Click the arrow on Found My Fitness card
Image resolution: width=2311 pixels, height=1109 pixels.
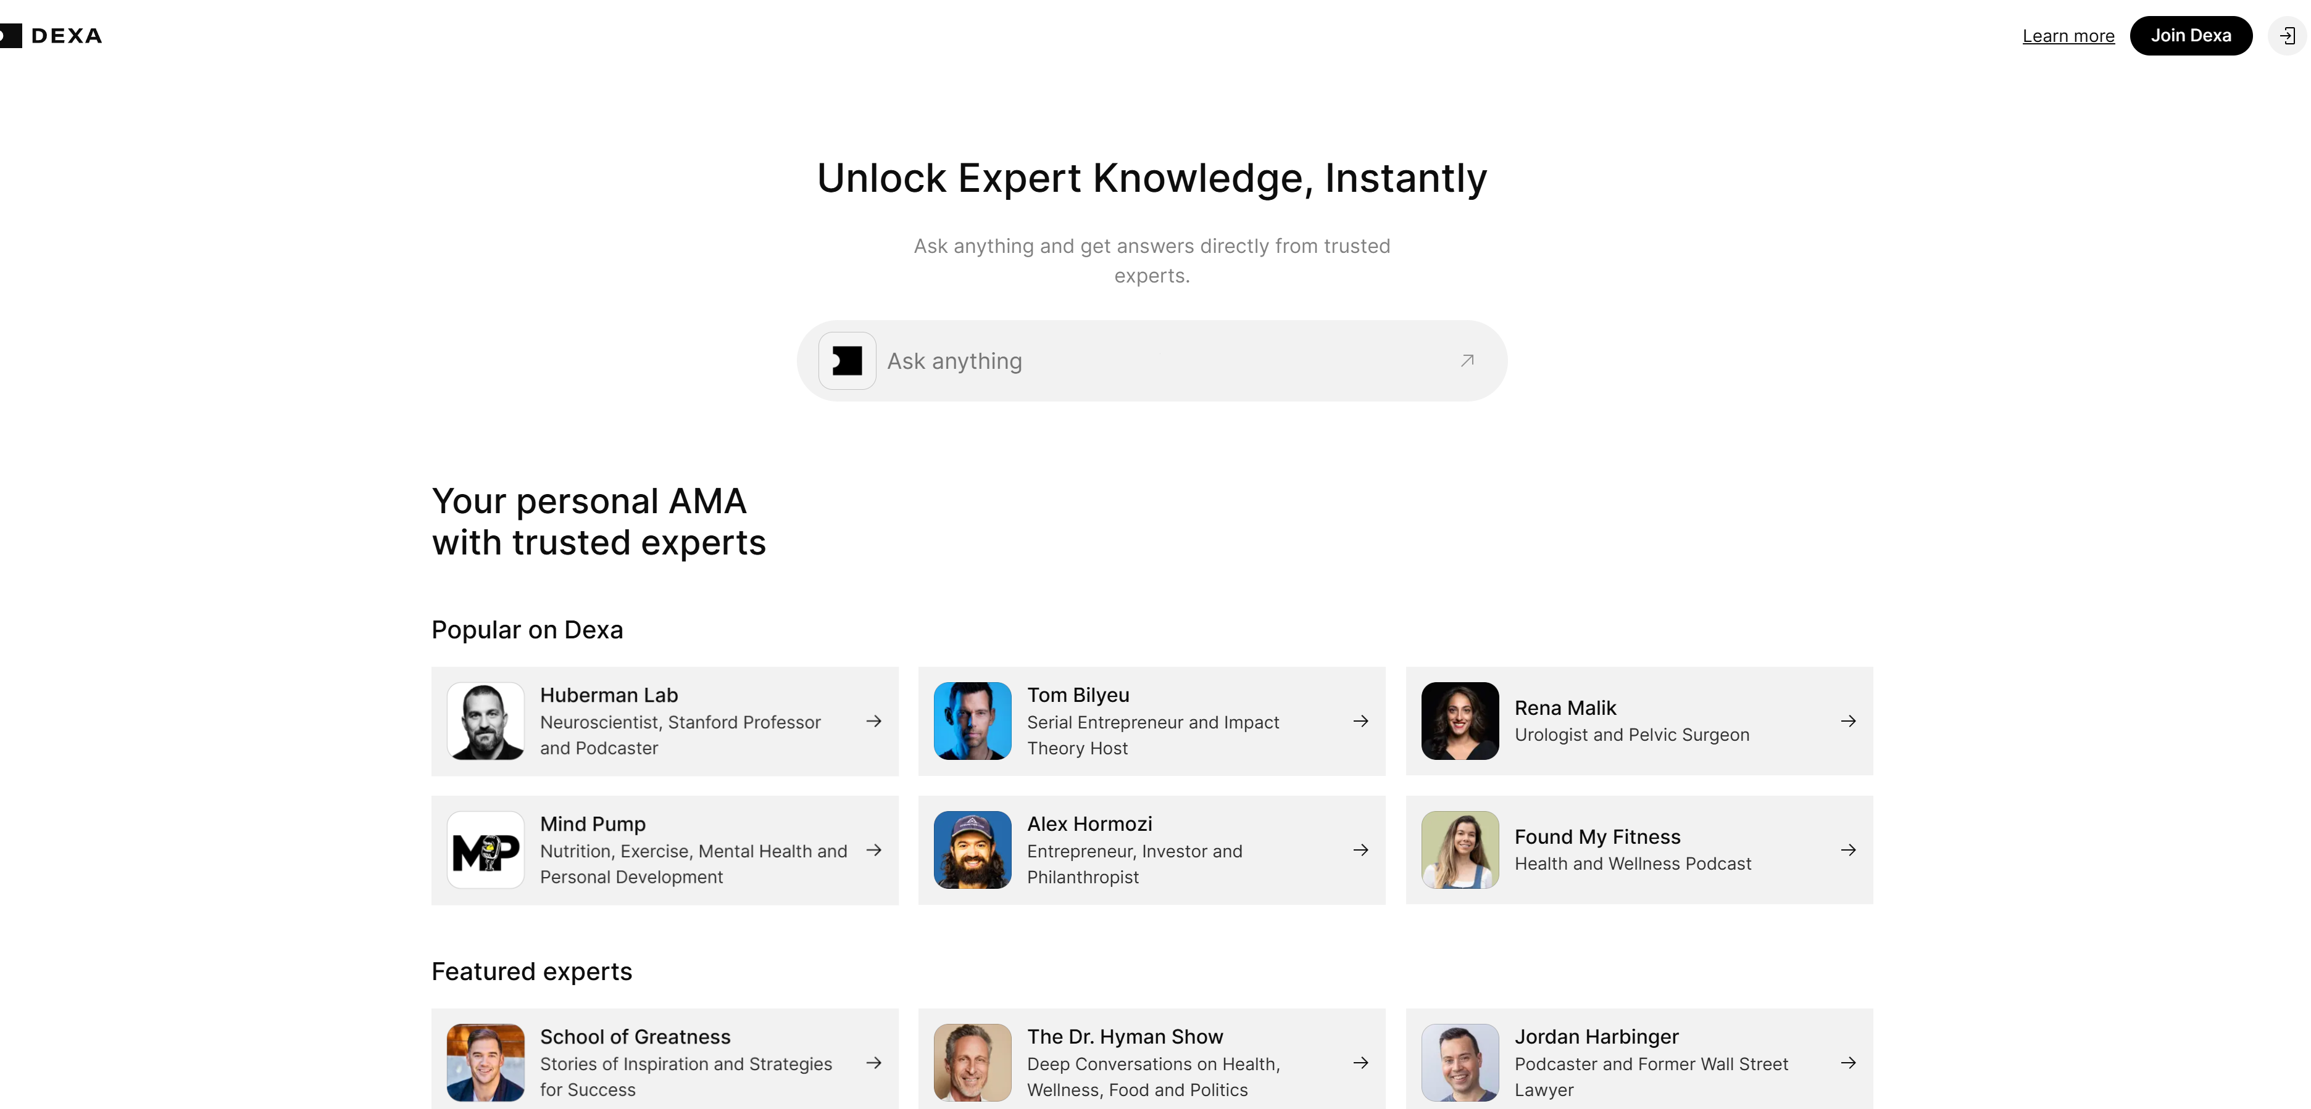pyautogui.click(x=1848, y=850)
